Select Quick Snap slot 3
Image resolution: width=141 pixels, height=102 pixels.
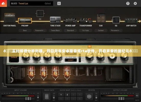pyautogui.click(x=74, y=95)
